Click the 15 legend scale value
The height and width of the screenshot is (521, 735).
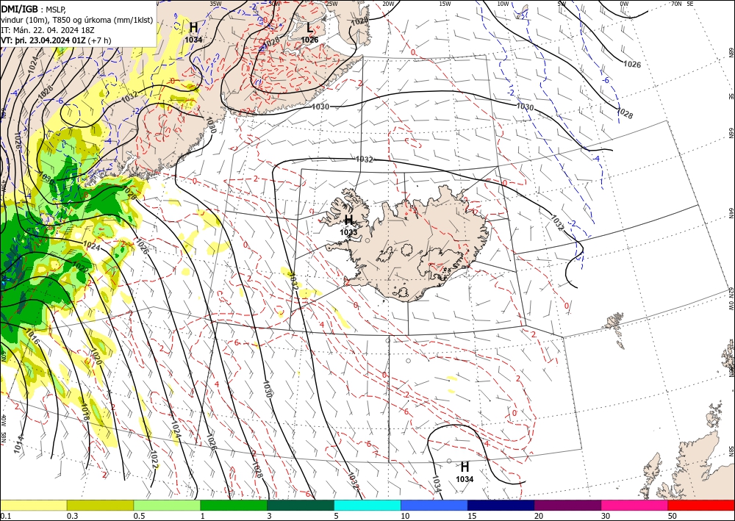coord(472,516)
